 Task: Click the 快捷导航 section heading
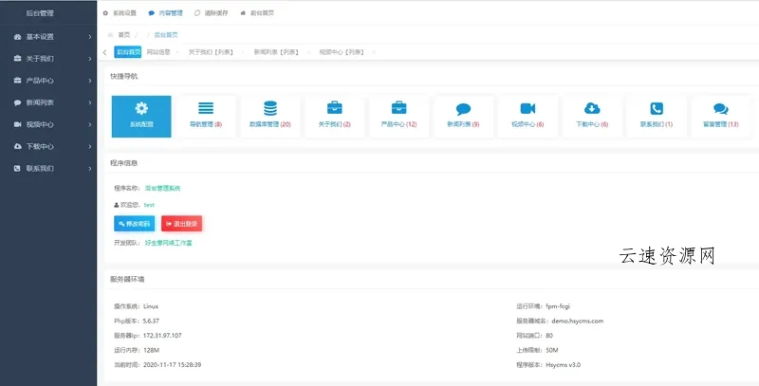123,76
